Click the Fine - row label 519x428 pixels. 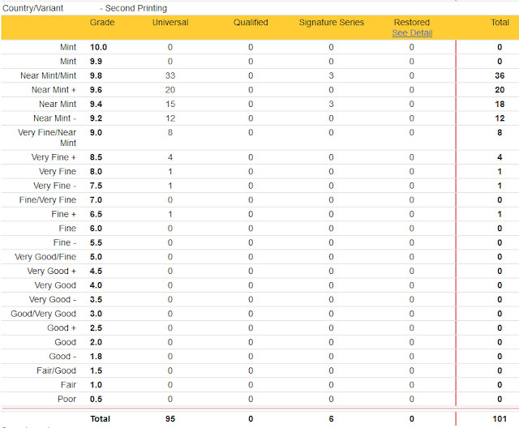(x=65, y=242)
